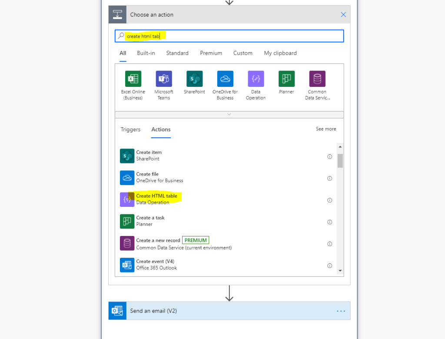Switch to the Triggers tab
The height and width of the screenshot is (339, 445).
coord(130,130)
